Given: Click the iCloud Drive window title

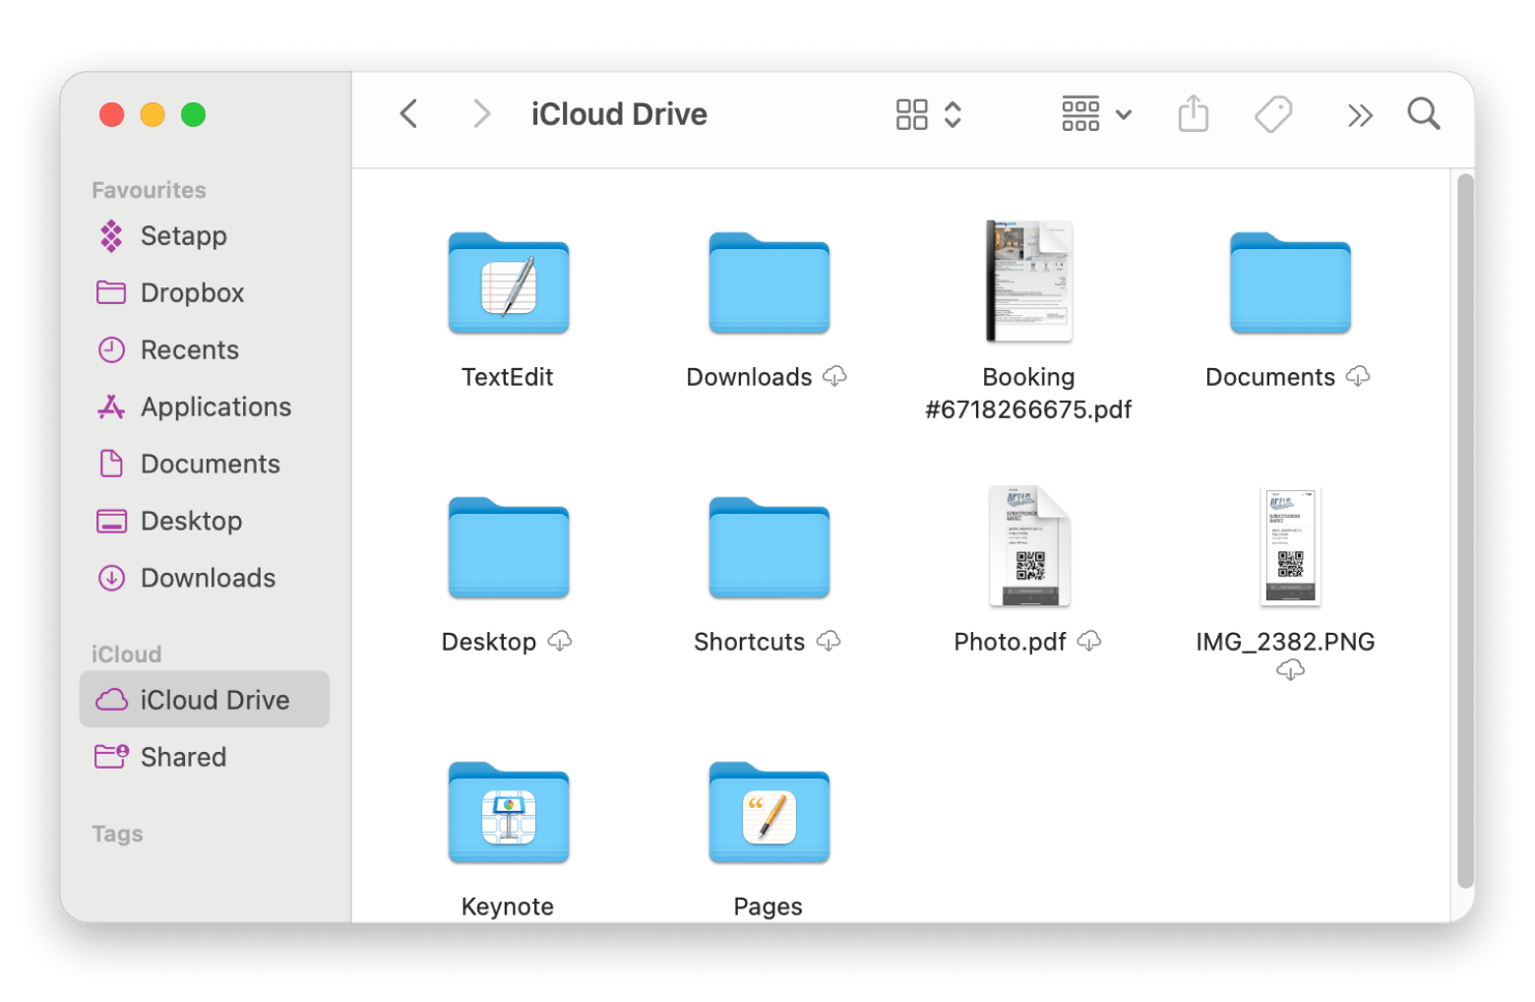Looking at the screenshot, I should click(619, 114).
